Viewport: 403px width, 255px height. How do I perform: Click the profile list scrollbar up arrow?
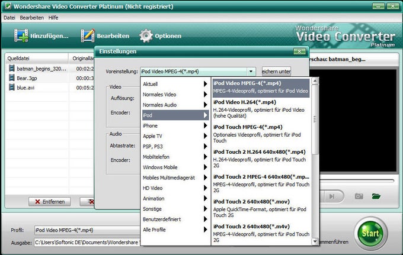click(315, 81)
